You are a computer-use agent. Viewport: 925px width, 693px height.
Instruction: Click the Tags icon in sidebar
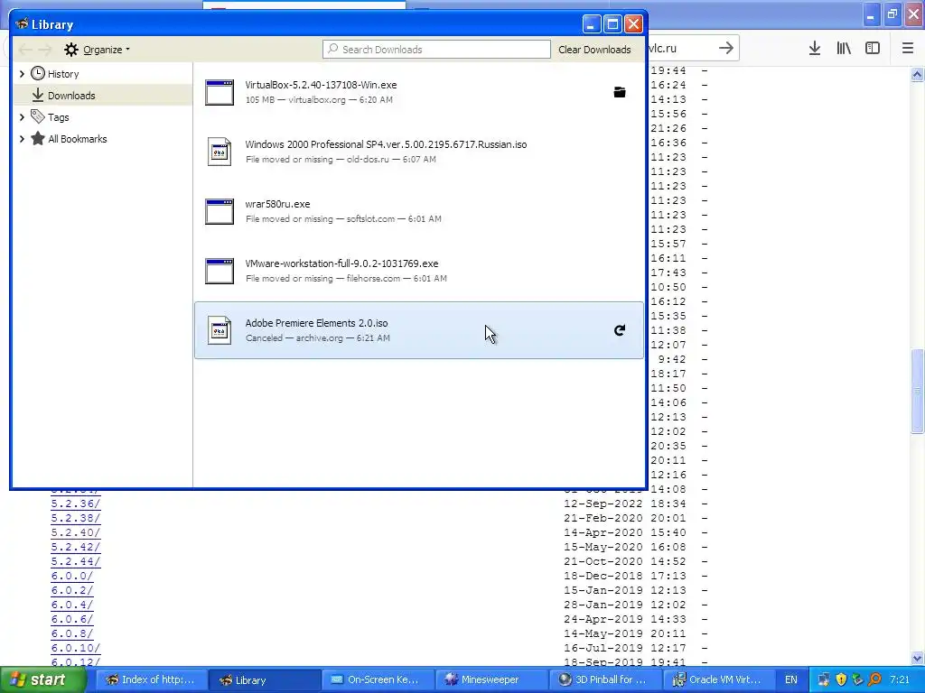tap(38, 116)
